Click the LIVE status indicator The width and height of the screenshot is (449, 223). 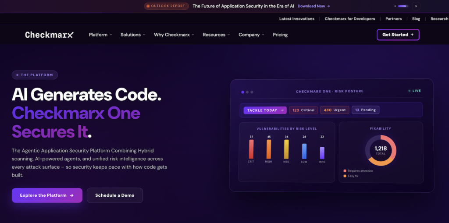pyautogui.click(x=415, y=91)
